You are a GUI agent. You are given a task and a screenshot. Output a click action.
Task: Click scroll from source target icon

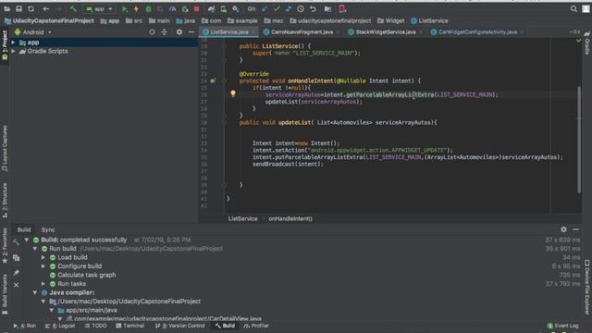(x=152, y=32)
